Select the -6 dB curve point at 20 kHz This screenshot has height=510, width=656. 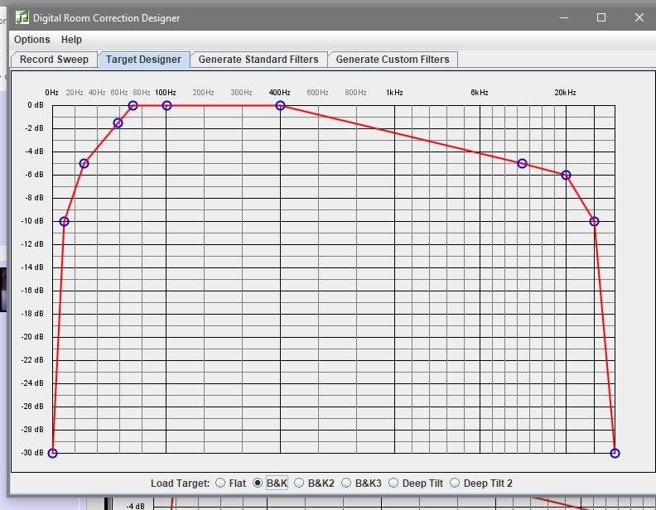[566, 176]
